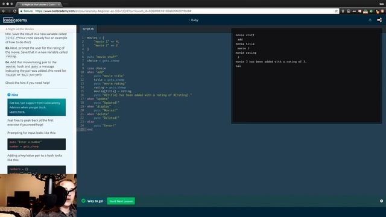The image size is (386, 217).
Task: Click the webcam video thumbnail
Action: [x=38, y=195]
